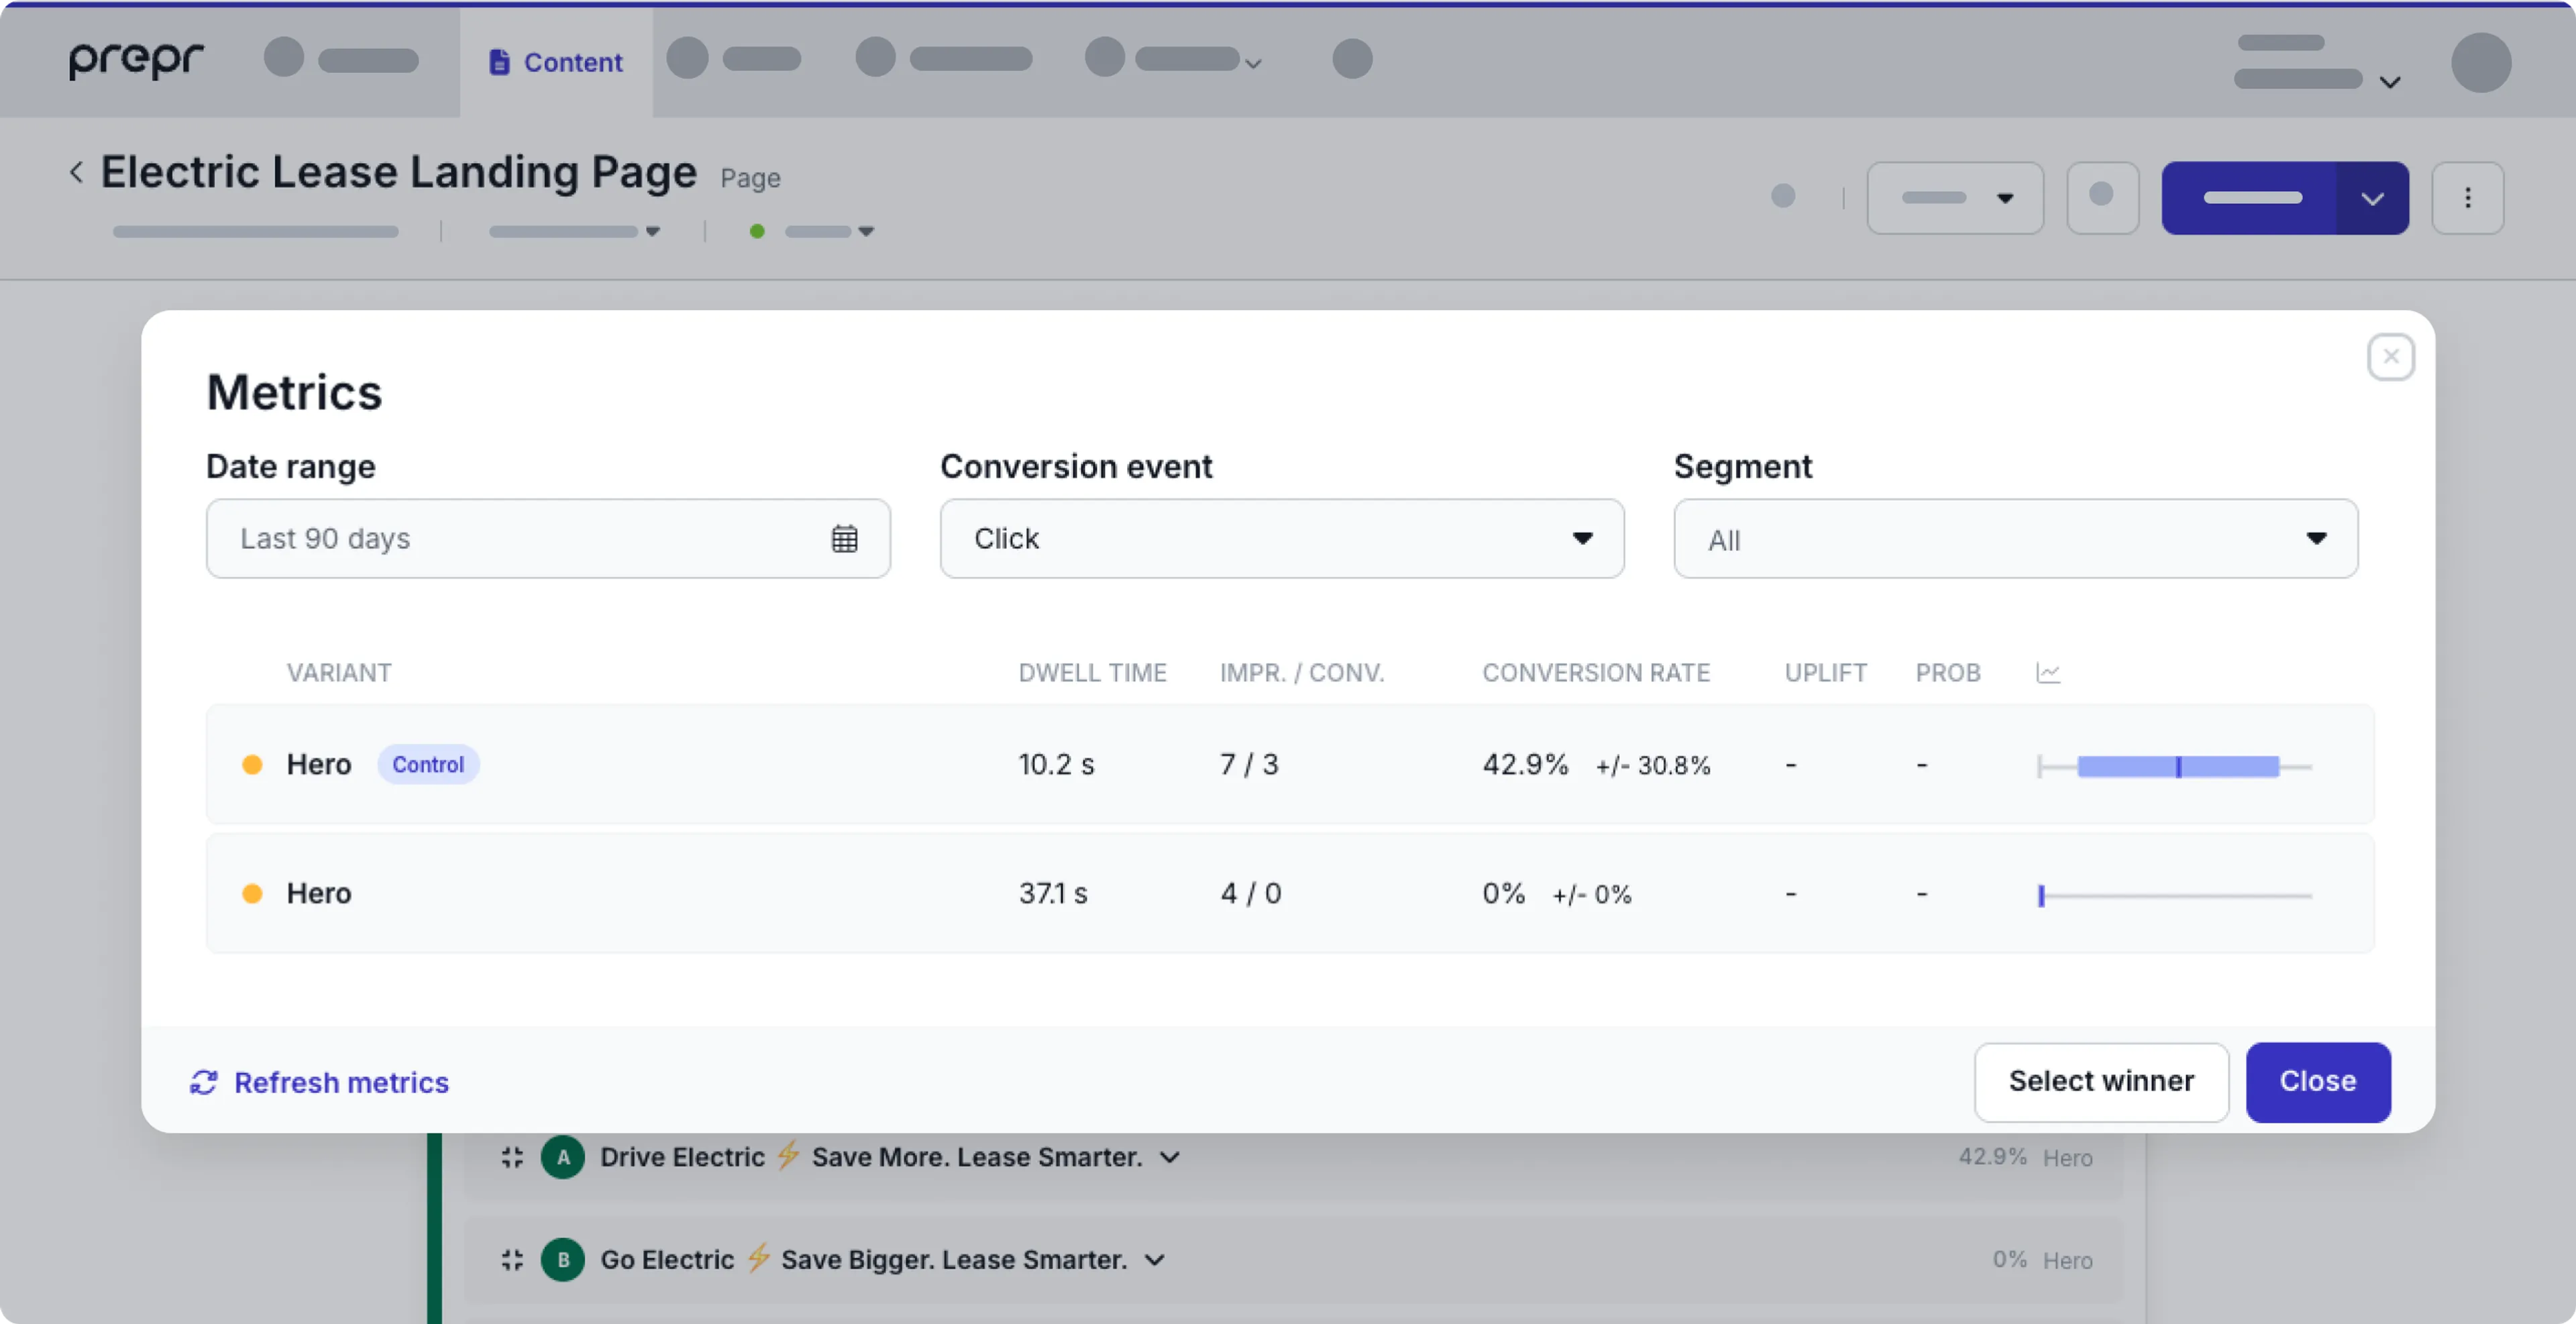Click the 4 / 0 impressions value
The image size is (2576, 1324).
(x=1250, y=894)
